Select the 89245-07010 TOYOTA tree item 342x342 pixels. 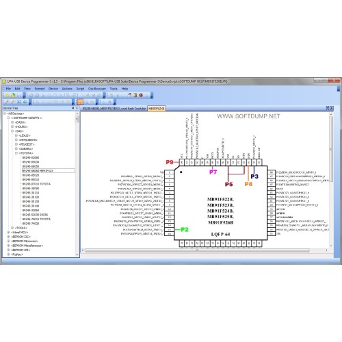(36, 184)
